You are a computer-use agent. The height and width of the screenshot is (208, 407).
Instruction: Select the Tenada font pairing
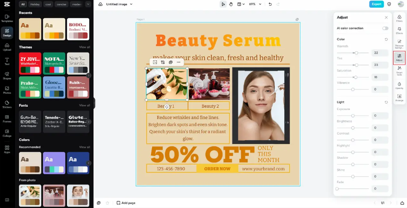tap(54, 122)
